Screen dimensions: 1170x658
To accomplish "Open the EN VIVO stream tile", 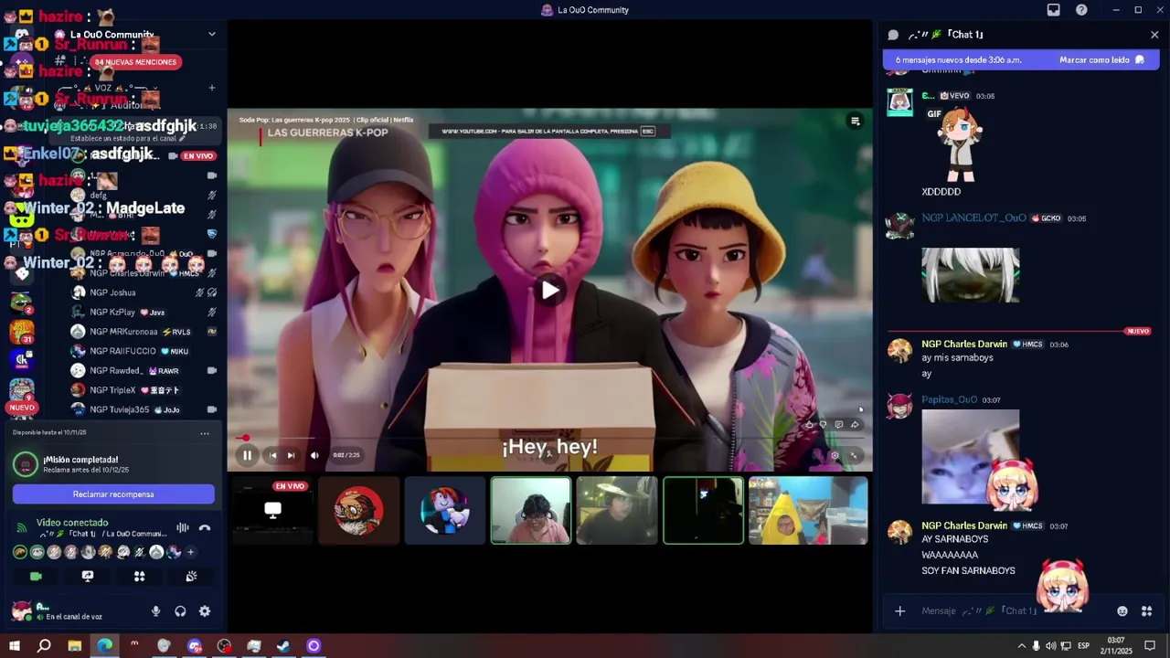I will click(272, 510).
